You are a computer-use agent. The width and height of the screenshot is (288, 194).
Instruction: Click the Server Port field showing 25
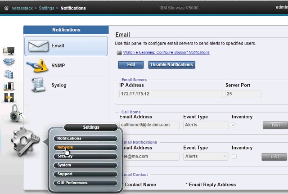coord(243,94)
